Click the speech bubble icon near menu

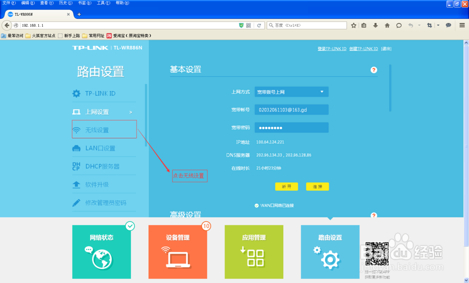[x=448, y=25]
